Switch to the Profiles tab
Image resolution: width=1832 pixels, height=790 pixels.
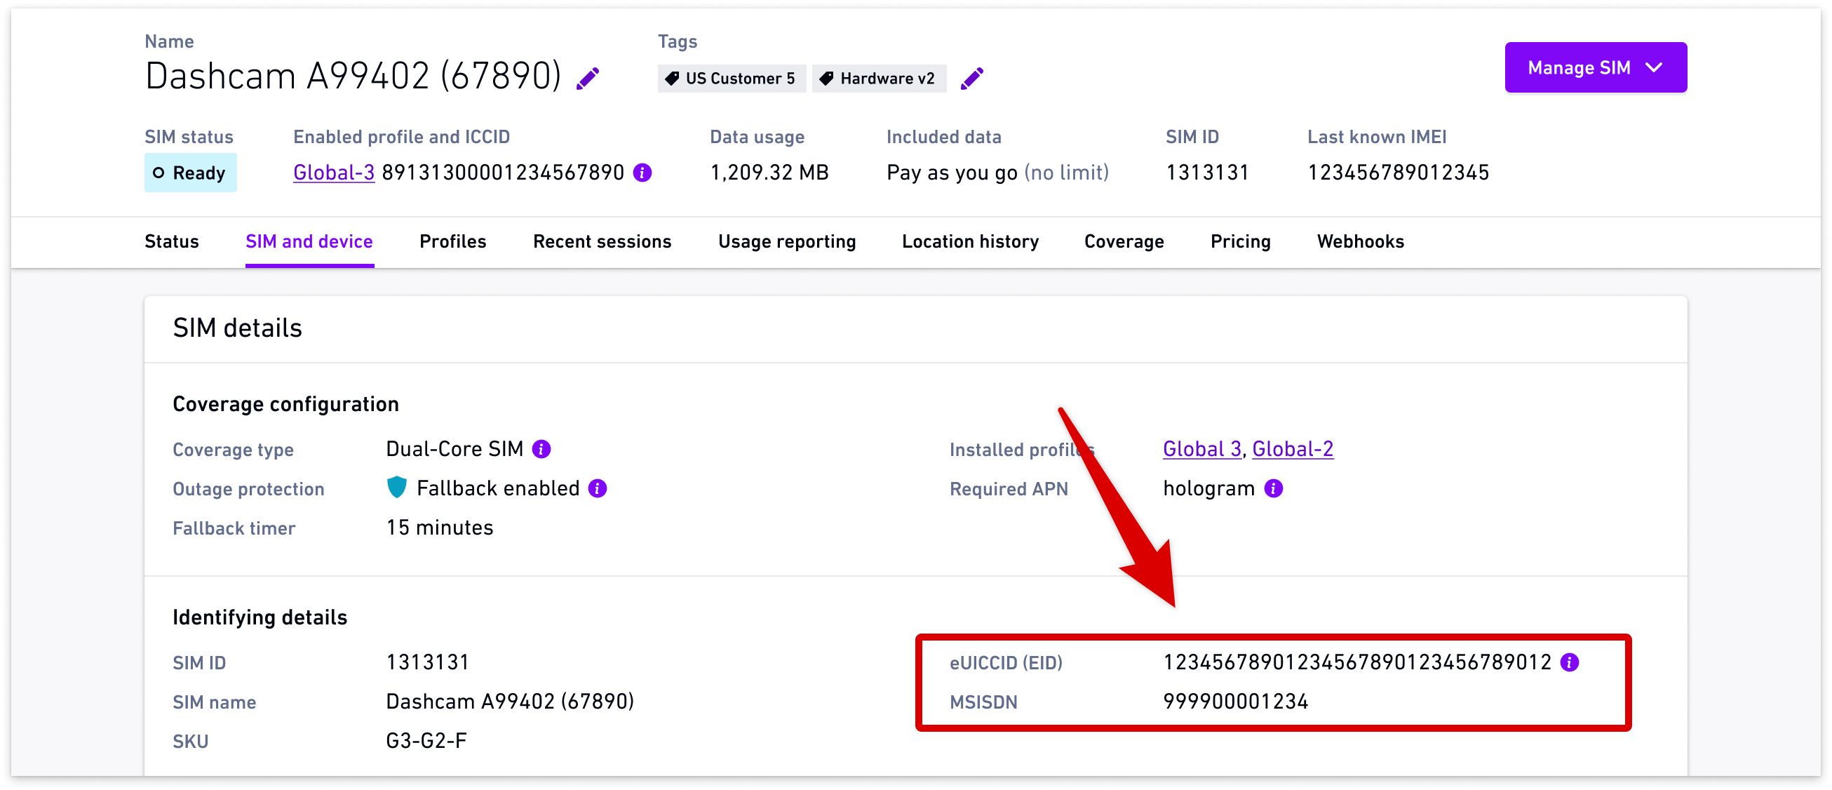452,241
